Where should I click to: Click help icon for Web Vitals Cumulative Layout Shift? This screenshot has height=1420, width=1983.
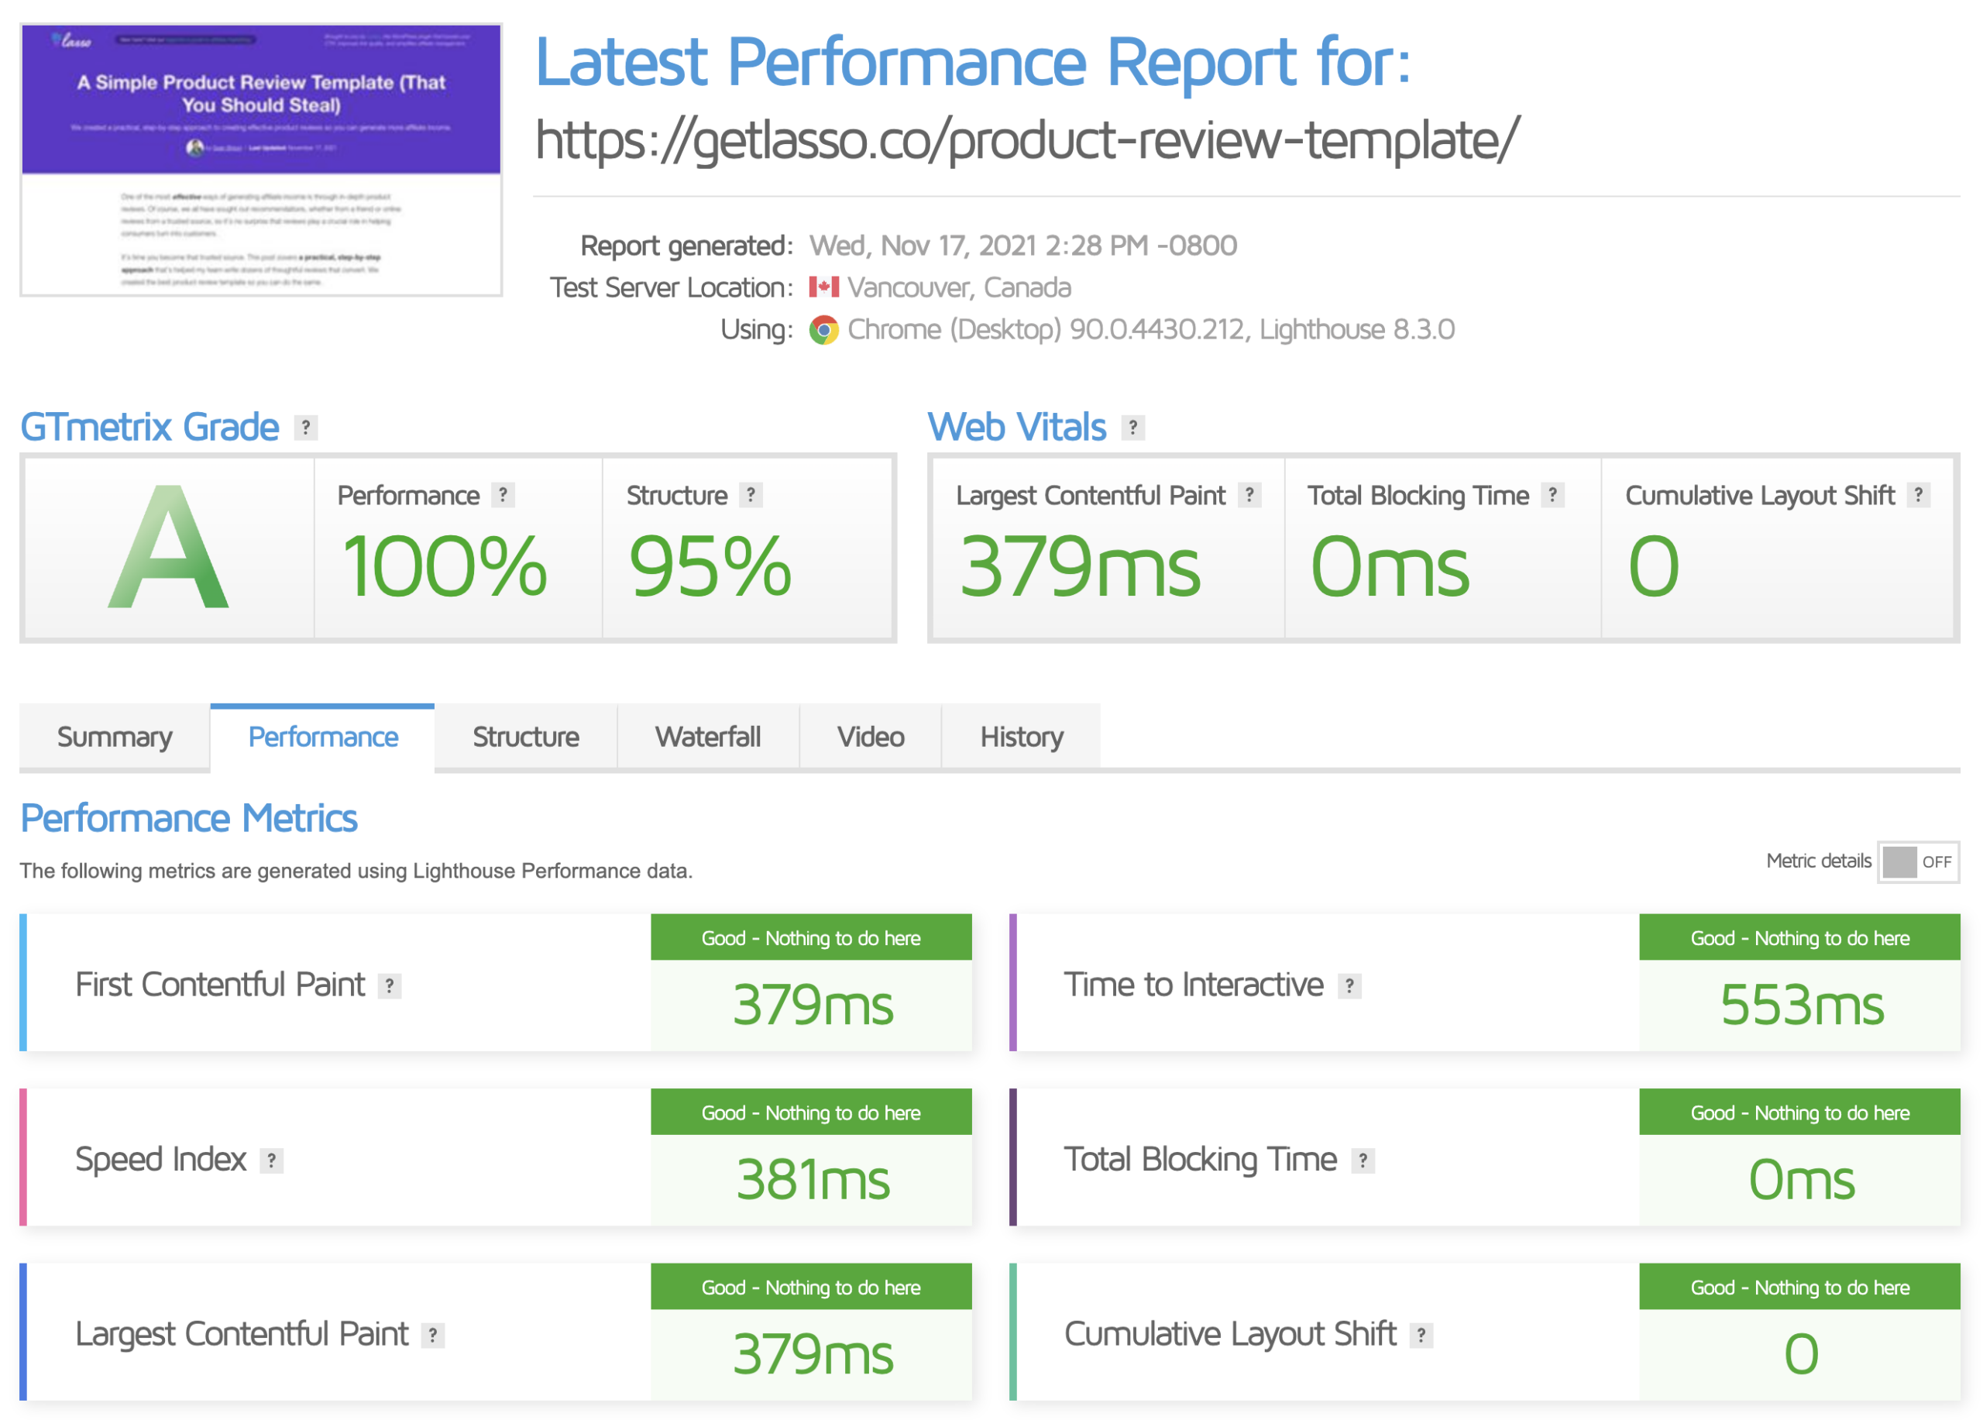click(1918, 495)
